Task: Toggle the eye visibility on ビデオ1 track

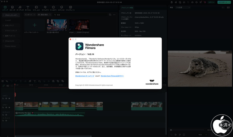Action: pyautogui.click(x=9, y=107)
